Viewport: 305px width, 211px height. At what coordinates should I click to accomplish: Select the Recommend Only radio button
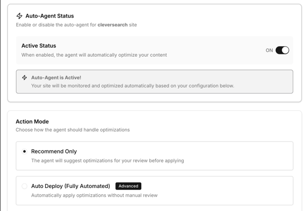click(24, 152)
